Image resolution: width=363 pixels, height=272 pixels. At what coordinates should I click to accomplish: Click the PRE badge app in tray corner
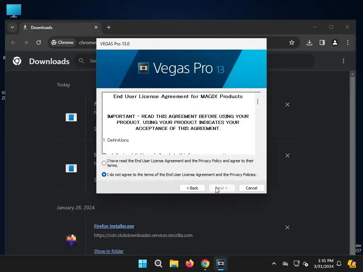352,263
